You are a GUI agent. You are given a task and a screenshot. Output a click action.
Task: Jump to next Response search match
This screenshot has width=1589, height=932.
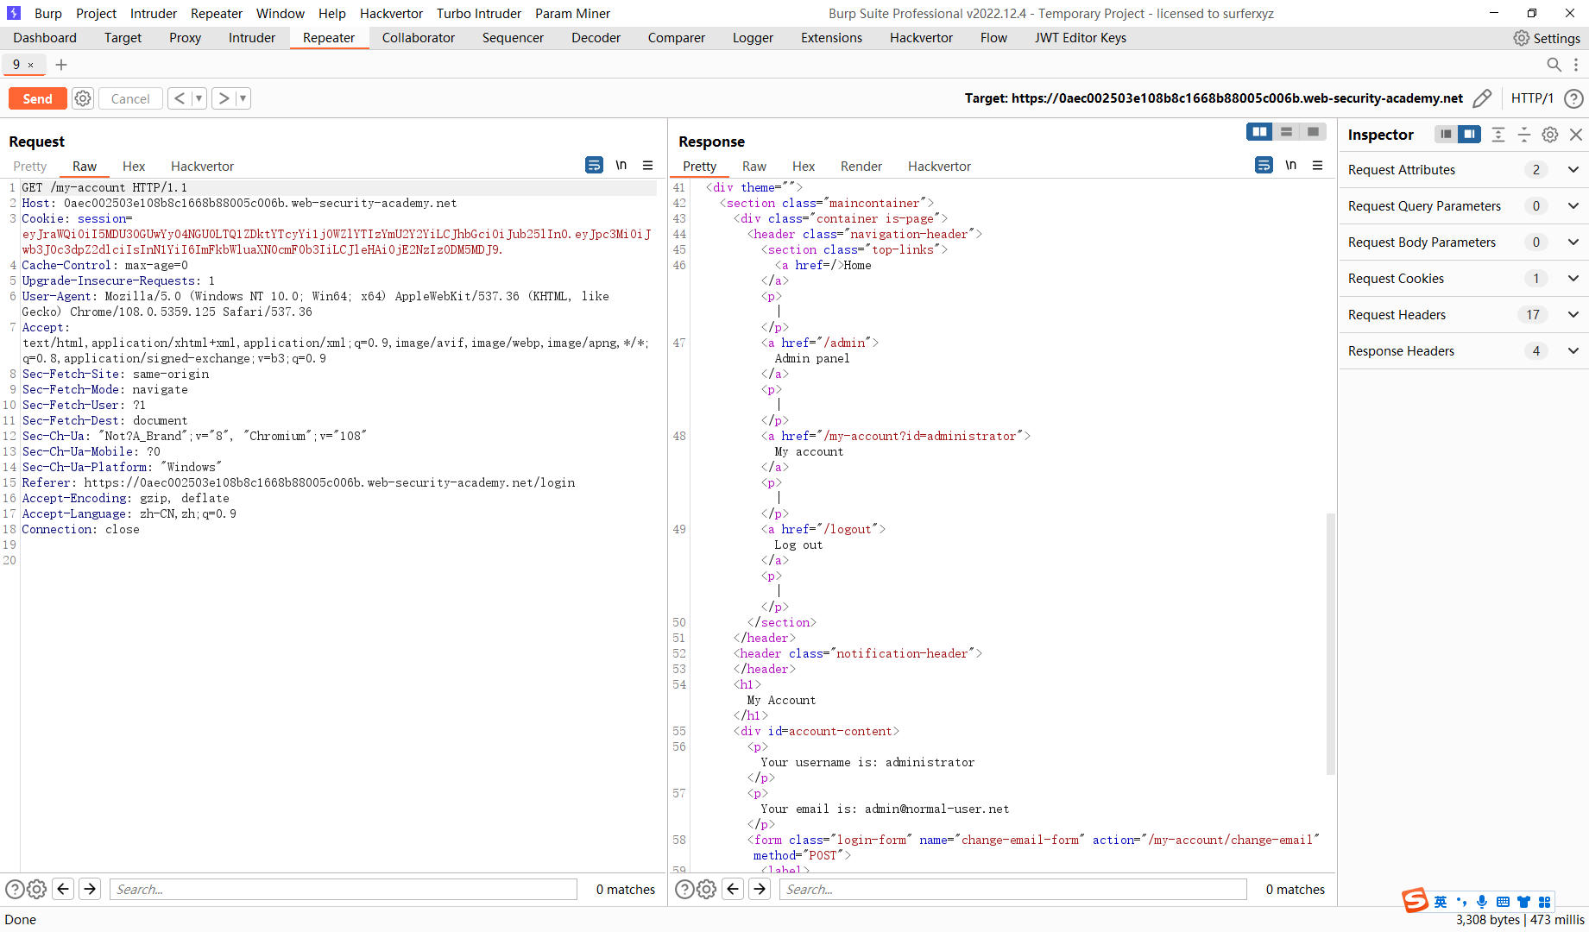[x=760, y=889]
